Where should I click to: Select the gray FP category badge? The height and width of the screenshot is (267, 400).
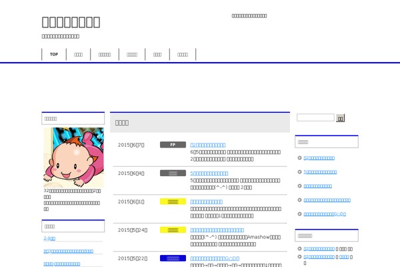coord(173,145)
